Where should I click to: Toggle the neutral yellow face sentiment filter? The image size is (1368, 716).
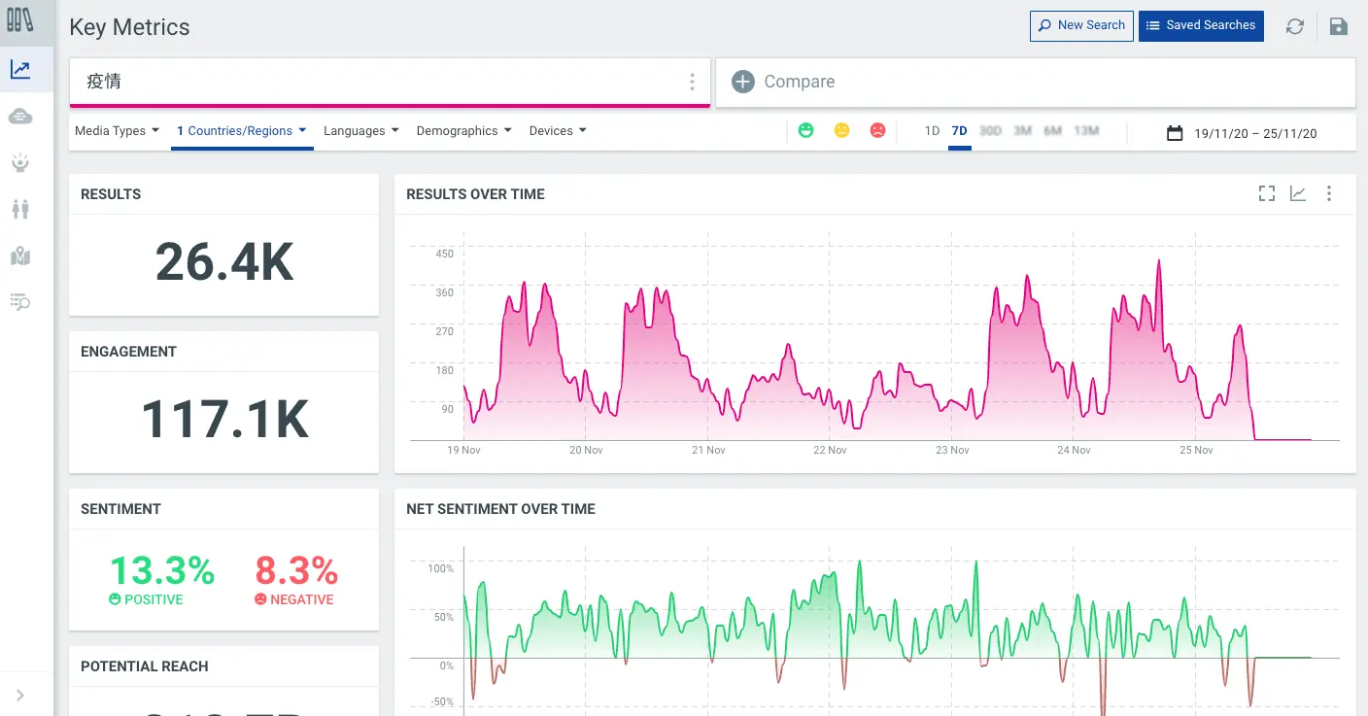841,130
